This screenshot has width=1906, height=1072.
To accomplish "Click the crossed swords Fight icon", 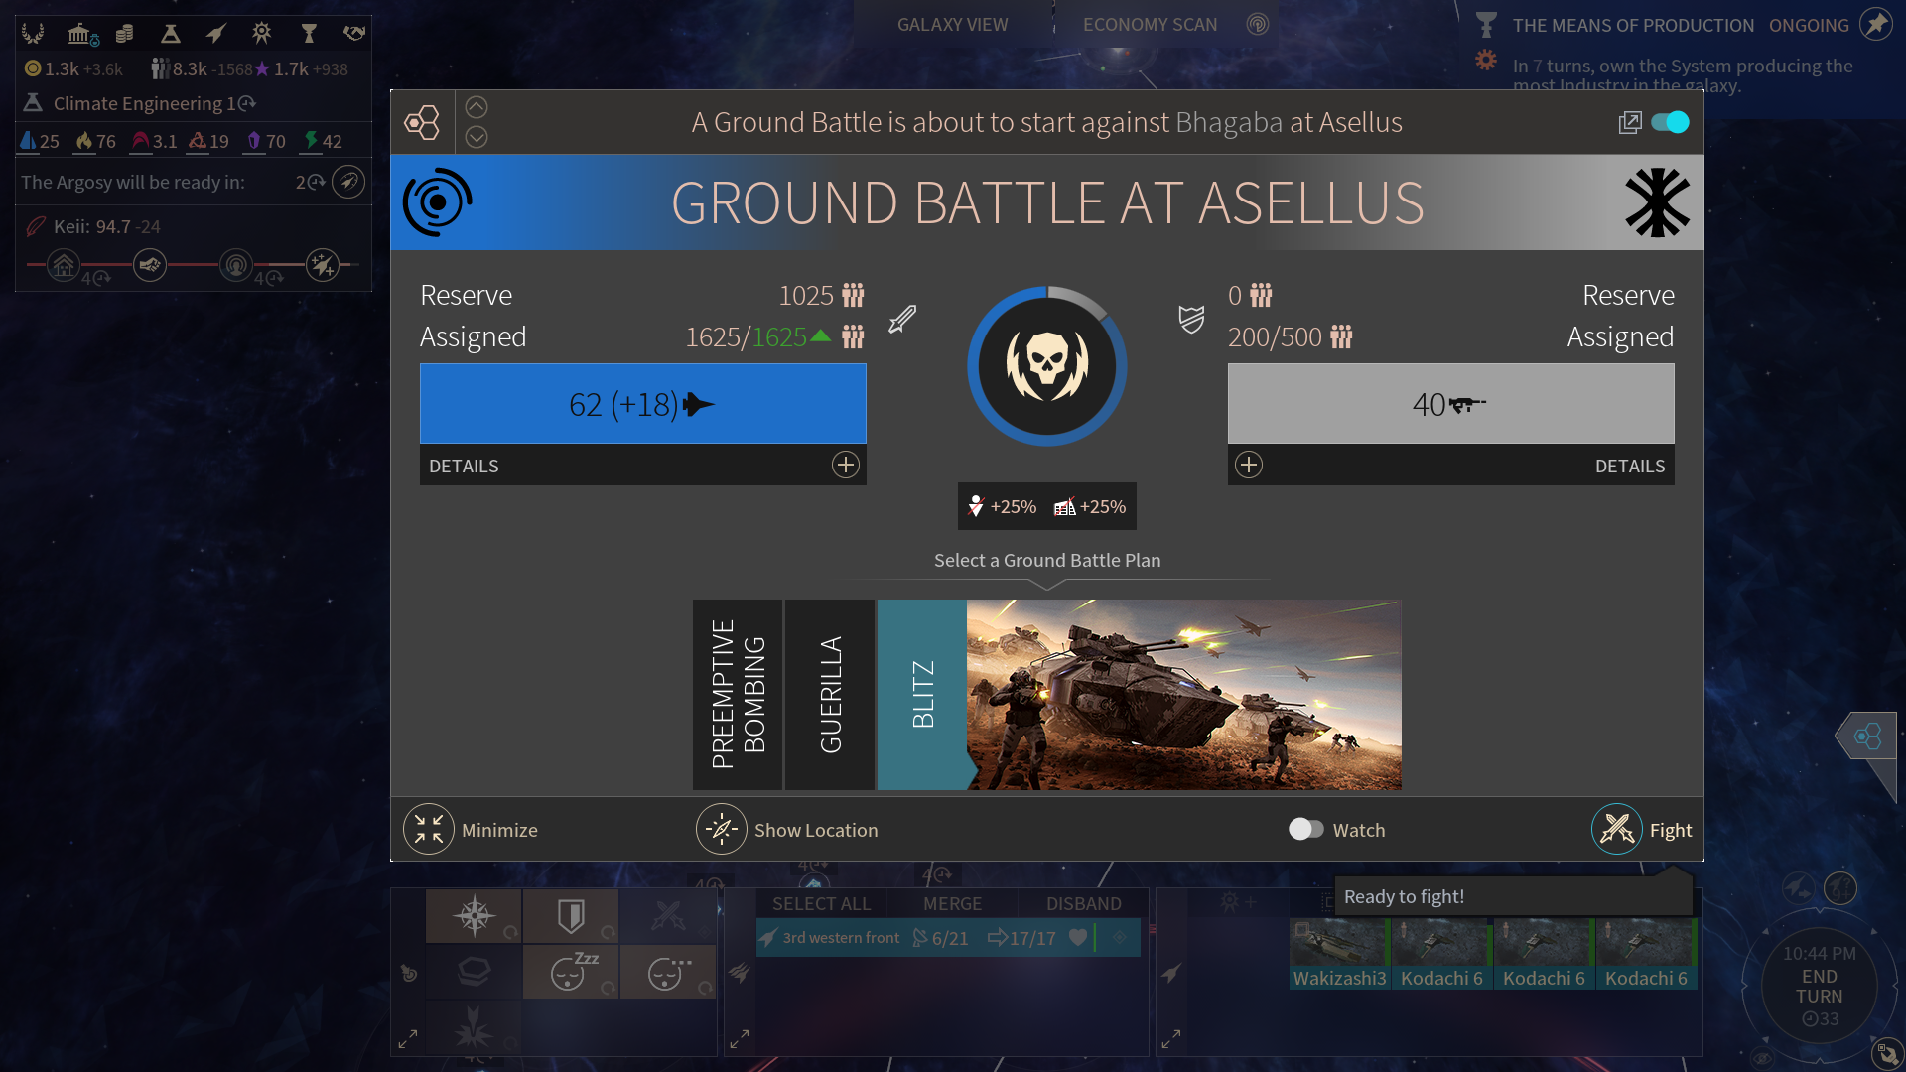I will [1616, 829].
